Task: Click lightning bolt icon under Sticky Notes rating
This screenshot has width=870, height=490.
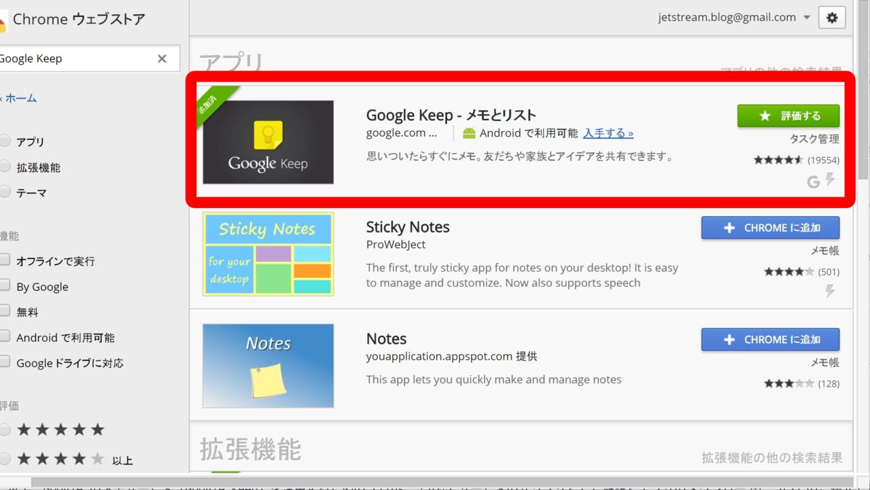Action: [x=830, y=292]
